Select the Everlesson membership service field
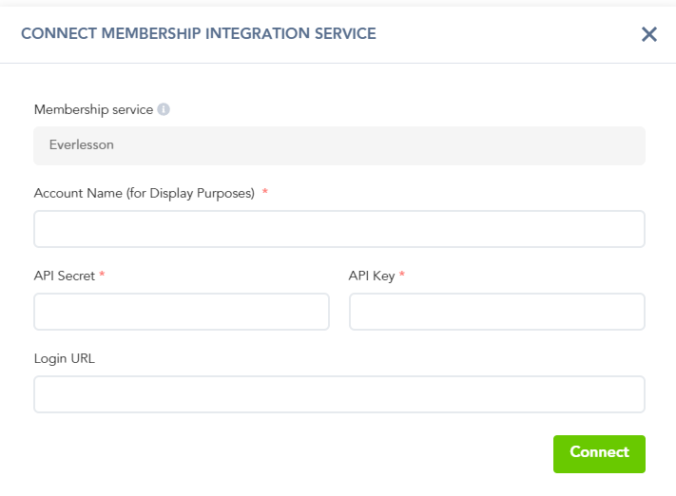676x496 pixels. click(x=339, y=146)
